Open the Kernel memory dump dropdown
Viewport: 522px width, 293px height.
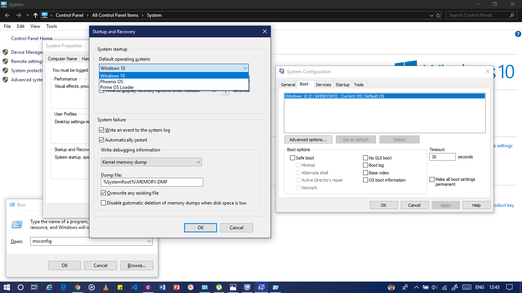151,162
